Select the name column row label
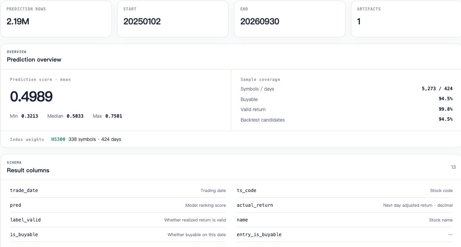The image size is (461, 247). [x=242, y=220]
